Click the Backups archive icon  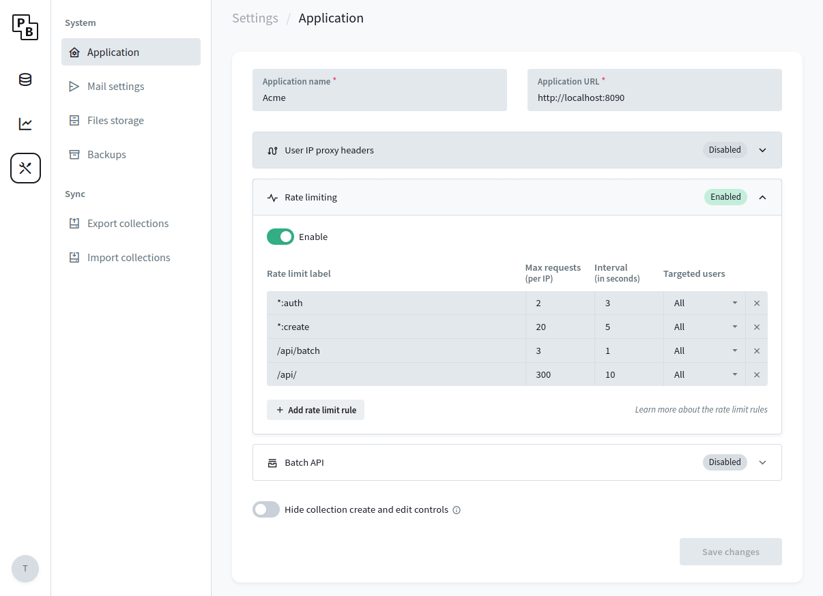[74, 154]
